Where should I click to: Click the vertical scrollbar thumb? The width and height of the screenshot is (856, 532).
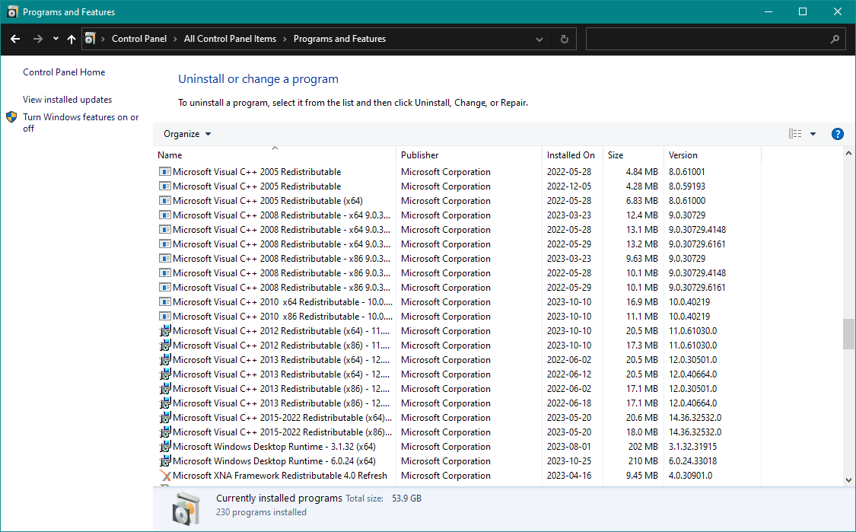pyautogui.click(x=848, y=333)
